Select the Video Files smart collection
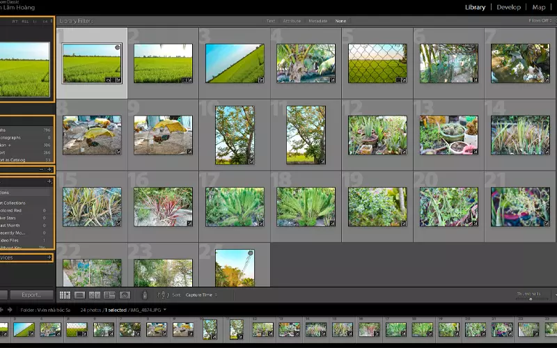 [26, 240]
